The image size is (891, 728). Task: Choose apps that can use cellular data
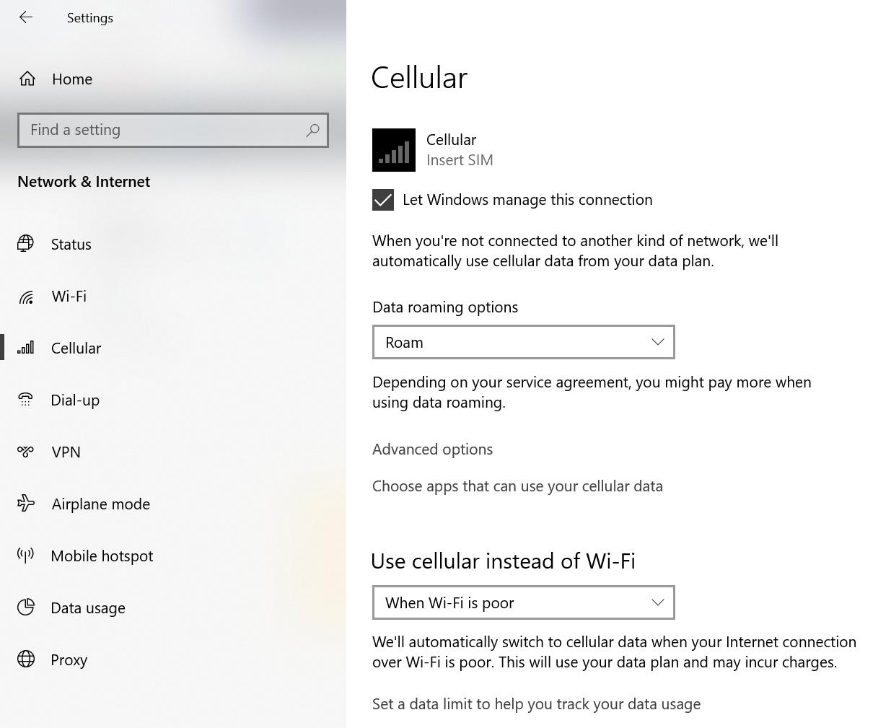pyautogui.click(x=517, y=486)
